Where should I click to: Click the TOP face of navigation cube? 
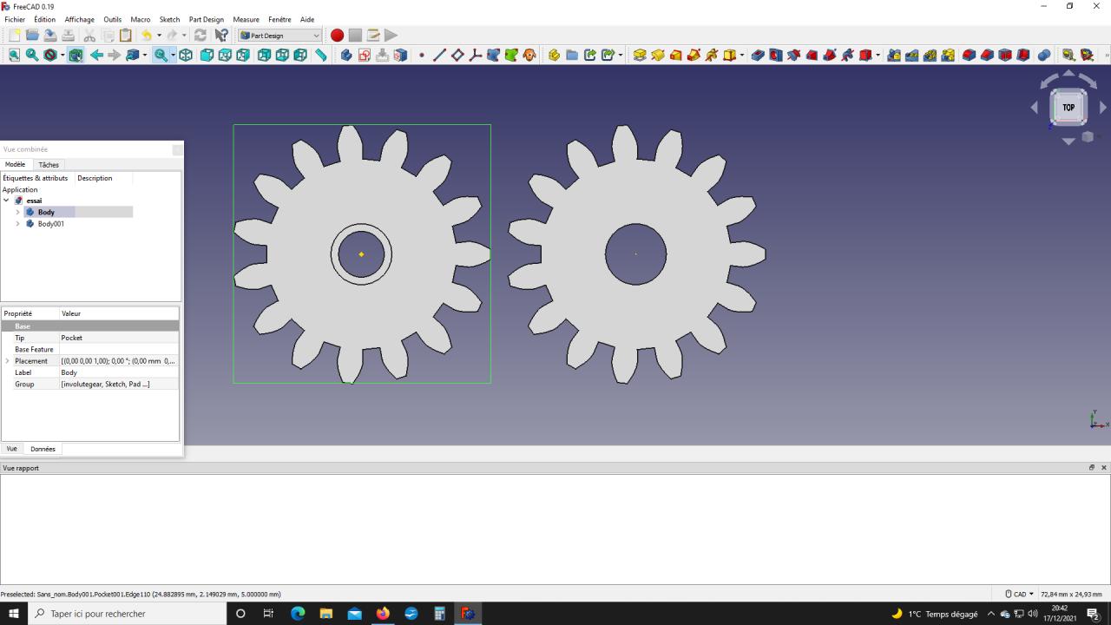point(1068,108)
